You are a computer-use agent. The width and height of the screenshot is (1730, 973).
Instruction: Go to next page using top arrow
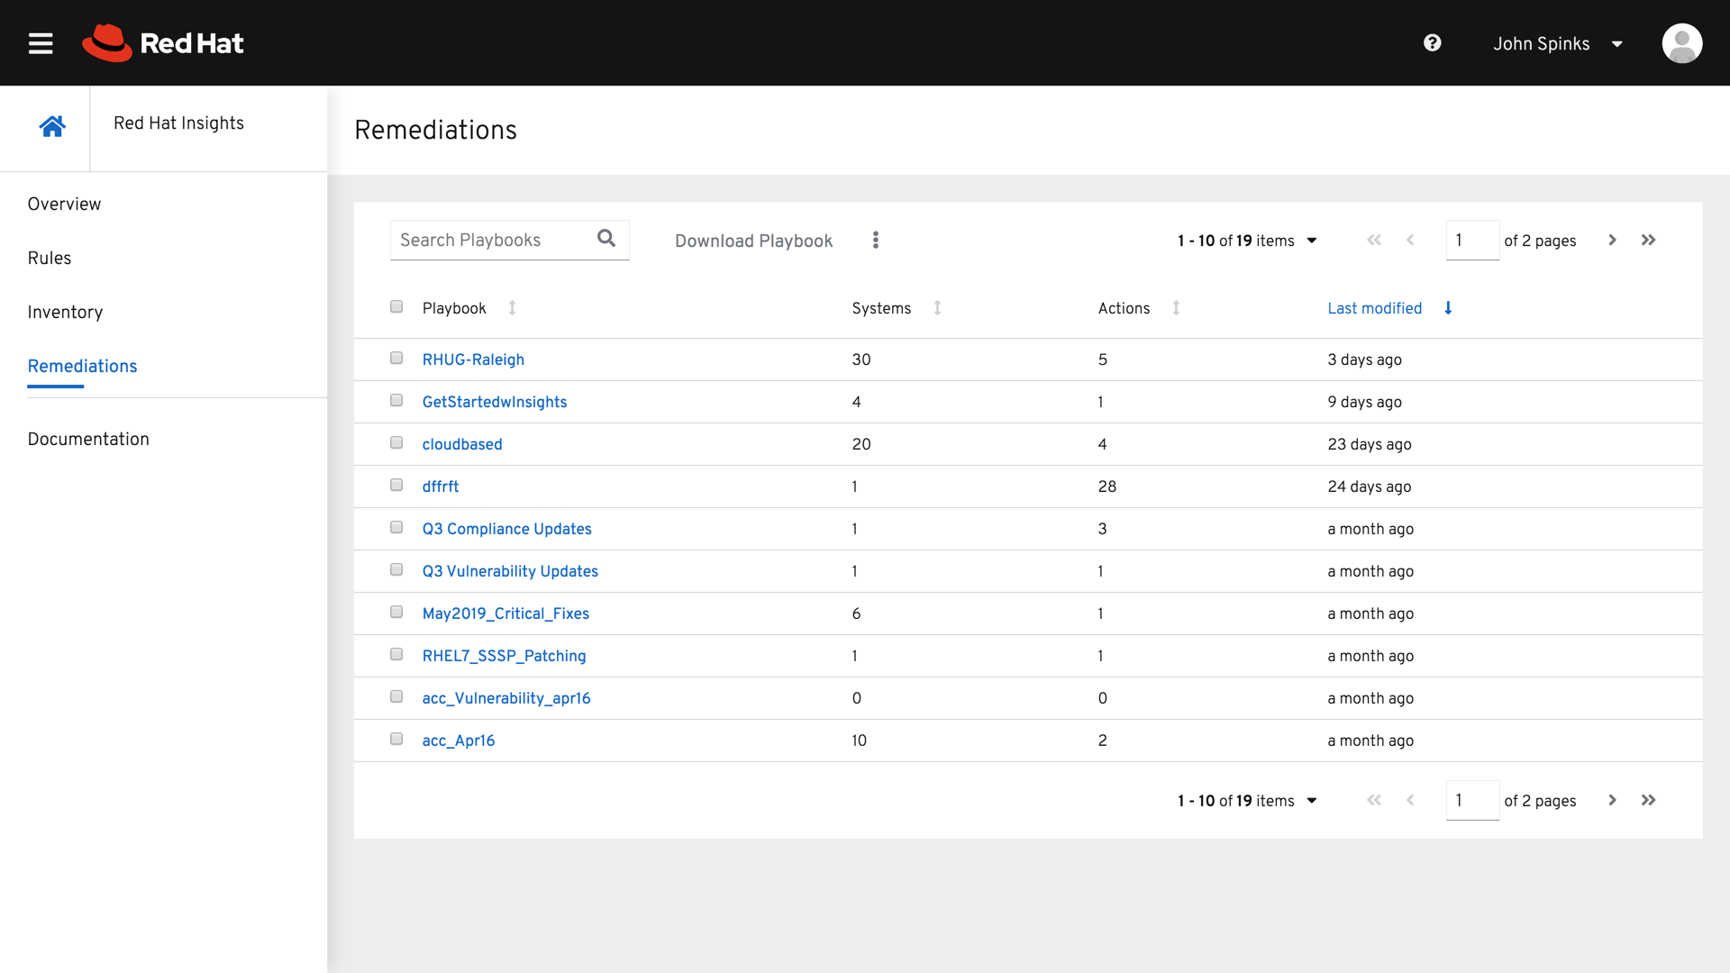(1612, 241)
